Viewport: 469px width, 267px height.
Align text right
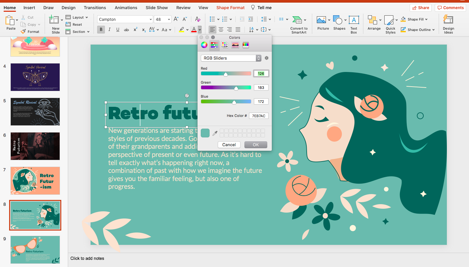[229, 30]
